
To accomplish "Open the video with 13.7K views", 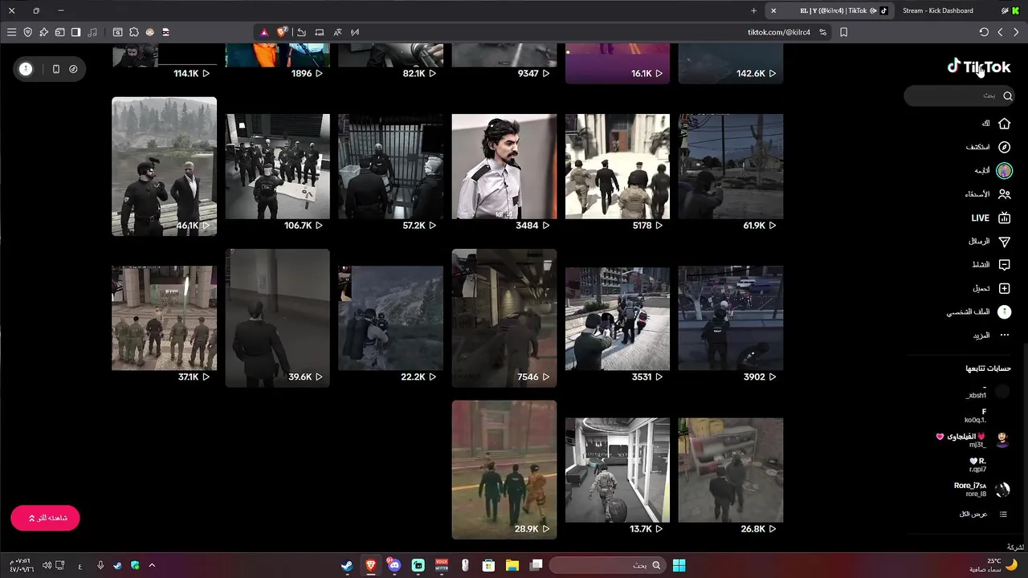I will click(x=617, y=470).
